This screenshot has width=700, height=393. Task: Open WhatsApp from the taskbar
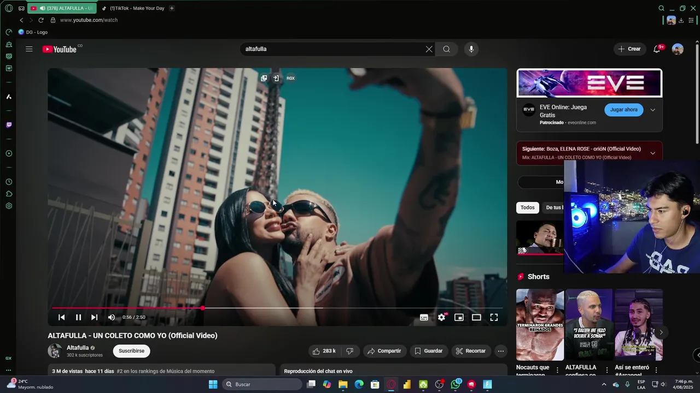point(456,384)
